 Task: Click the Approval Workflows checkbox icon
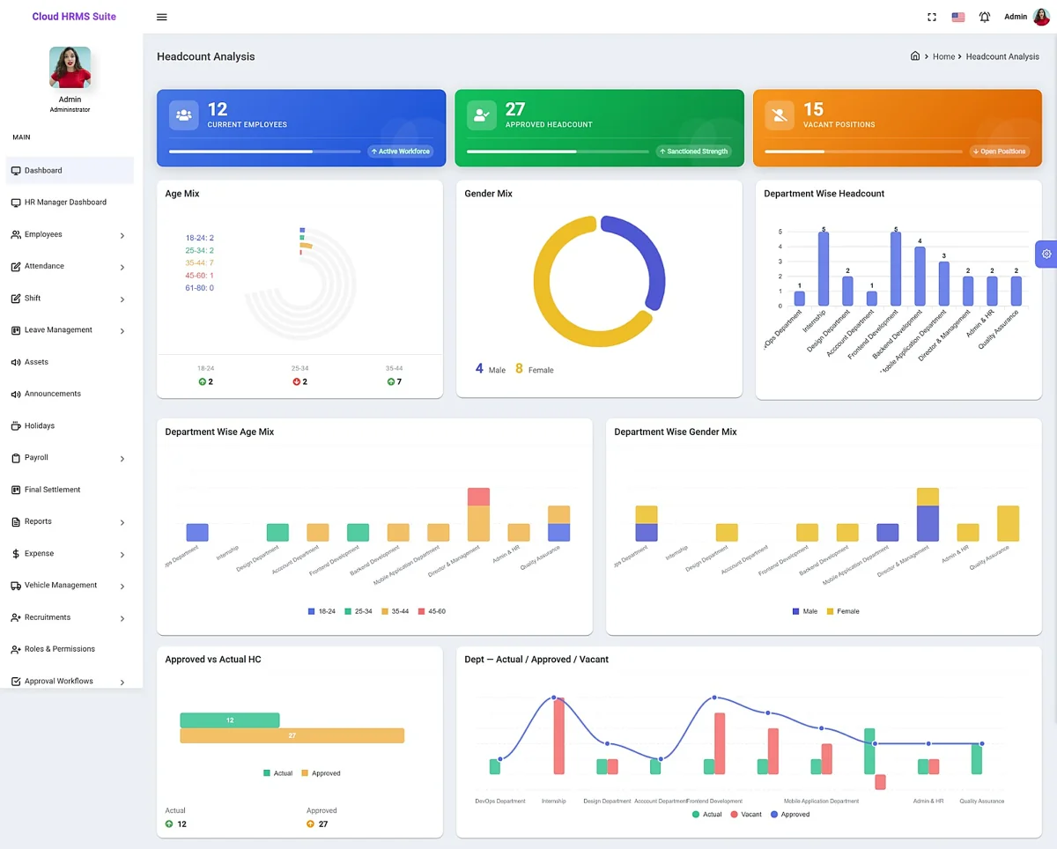pos(16,682)
